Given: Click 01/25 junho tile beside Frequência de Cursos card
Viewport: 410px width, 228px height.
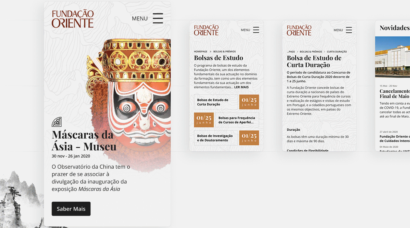Looking at the screenshot, I should [x=204, y=120].
